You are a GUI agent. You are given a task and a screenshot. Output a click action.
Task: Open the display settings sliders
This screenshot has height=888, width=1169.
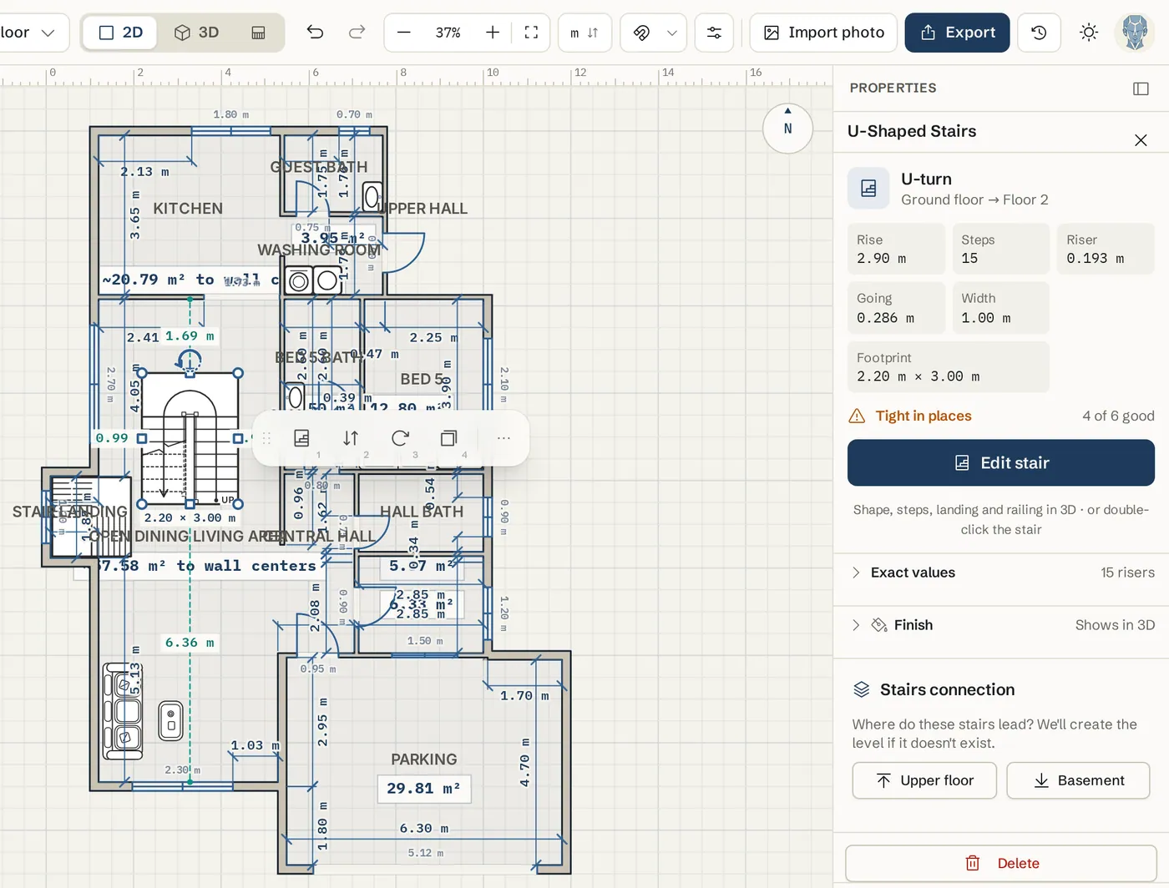coord(714,33)
